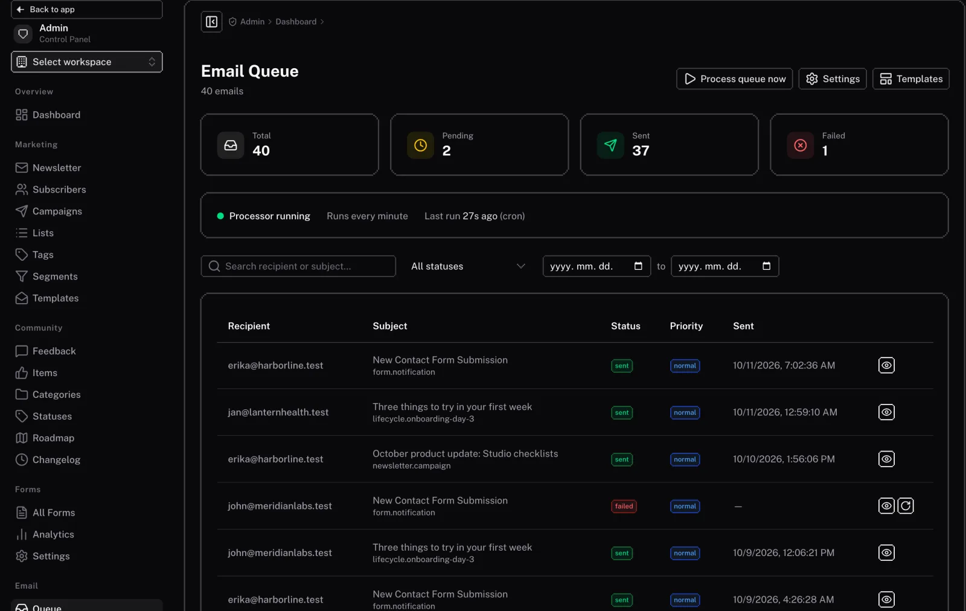Open calendar picker for start date
Screen dimensions: 966x611
638,266
